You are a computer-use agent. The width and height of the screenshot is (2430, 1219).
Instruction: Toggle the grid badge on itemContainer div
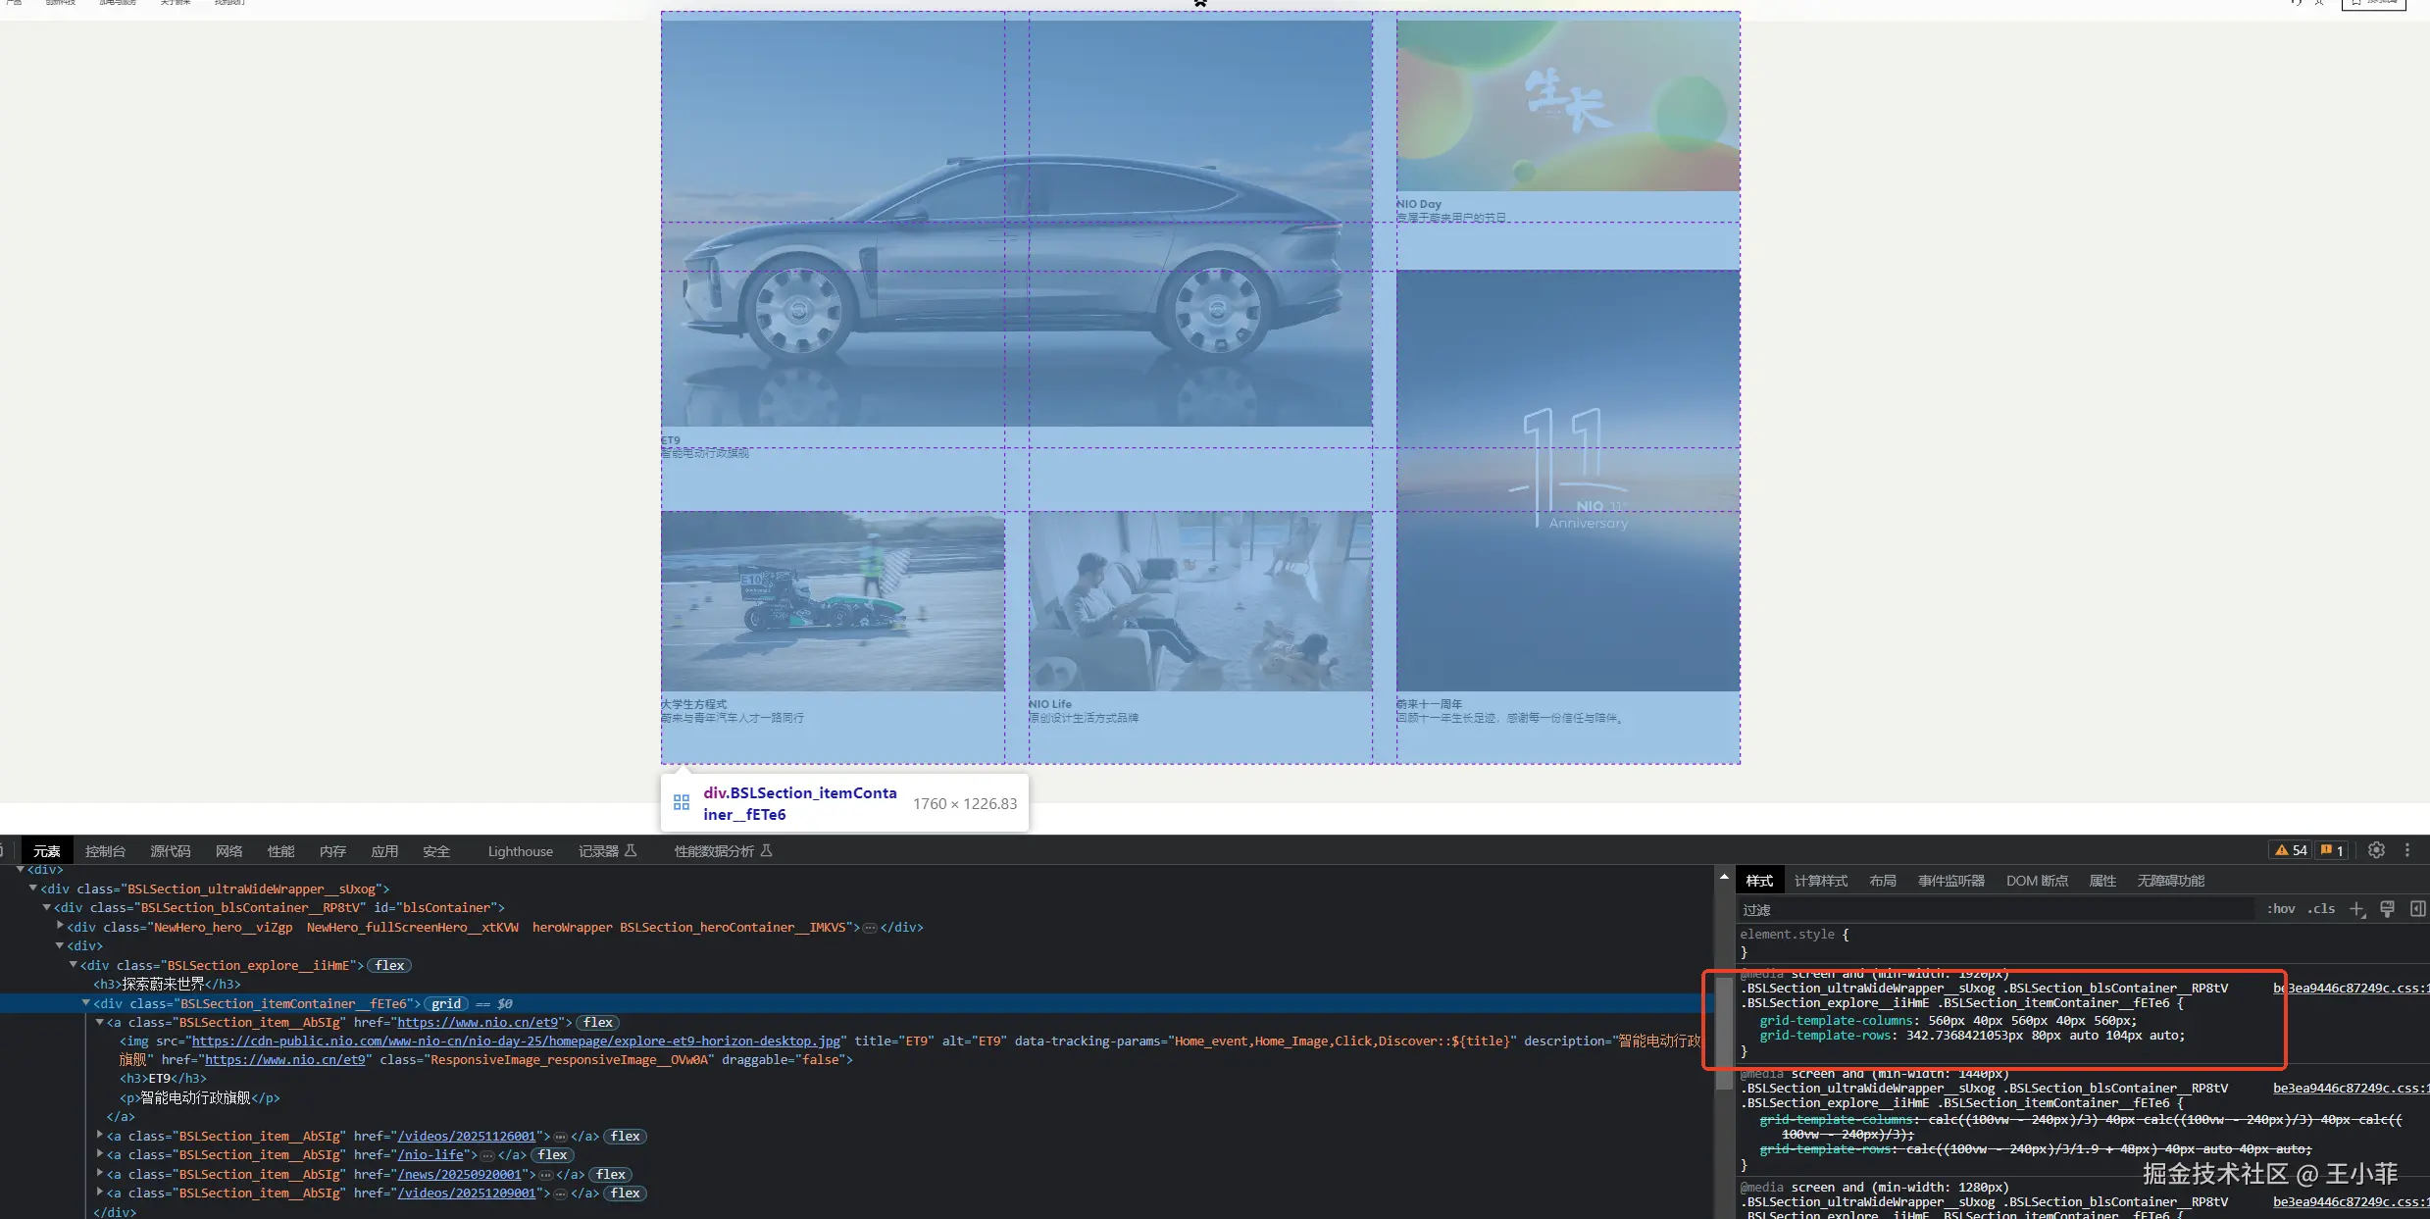point(446,1003)
